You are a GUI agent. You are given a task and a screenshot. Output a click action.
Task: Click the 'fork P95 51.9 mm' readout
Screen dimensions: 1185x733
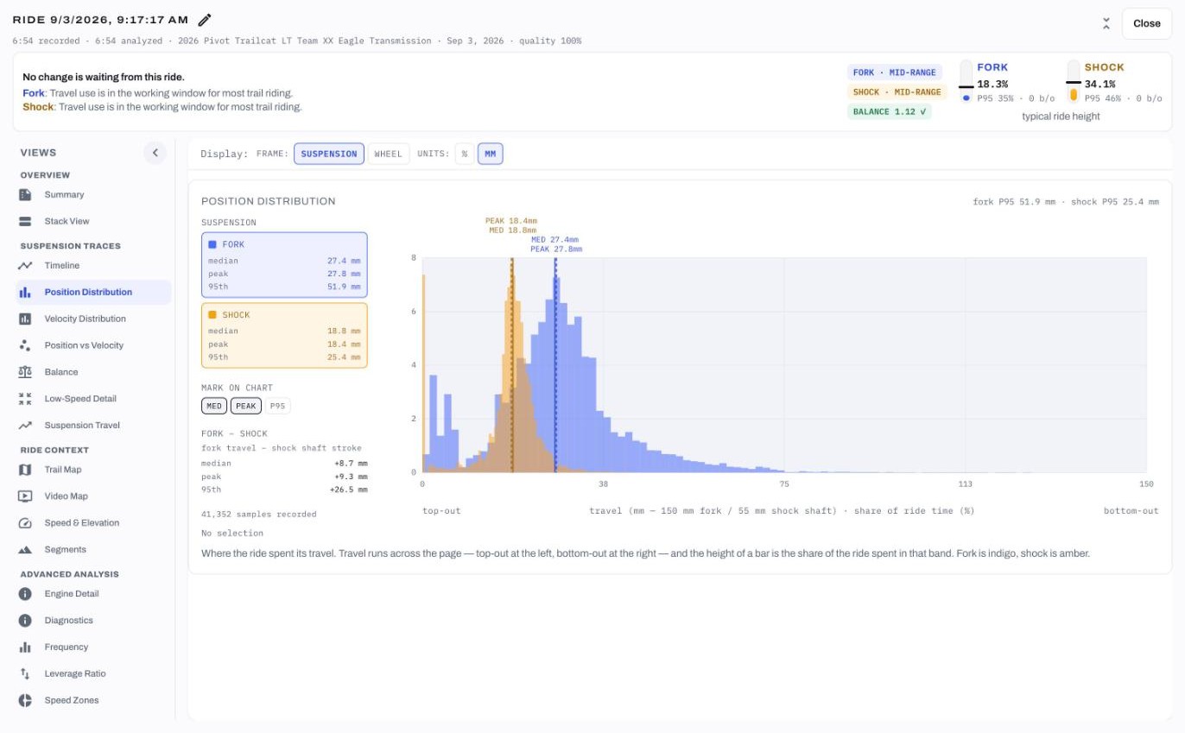click(x=1013, y=202)
